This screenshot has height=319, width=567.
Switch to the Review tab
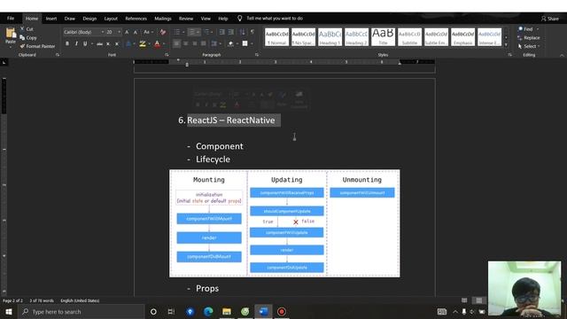click(x=186, y=18)
